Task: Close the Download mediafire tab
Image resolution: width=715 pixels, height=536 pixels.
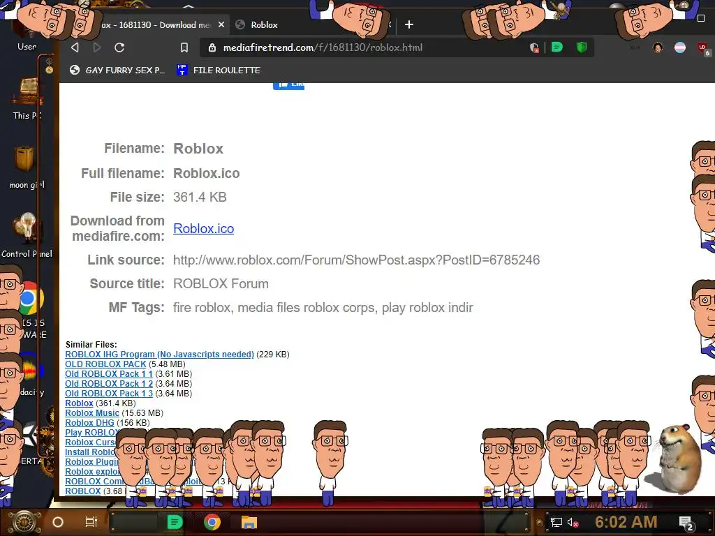Action: pos(221,24)
